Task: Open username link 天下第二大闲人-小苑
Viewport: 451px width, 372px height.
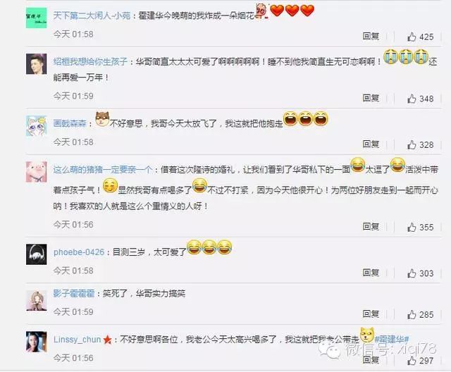Action: click(92, 15)
